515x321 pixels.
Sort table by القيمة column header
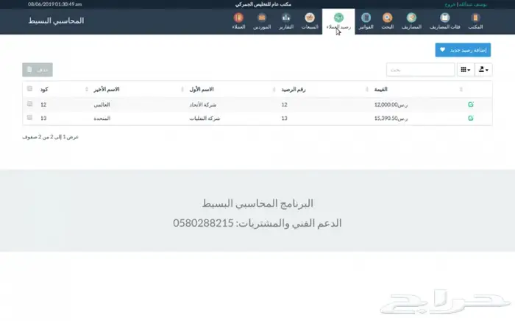click(x=380, y=89)
